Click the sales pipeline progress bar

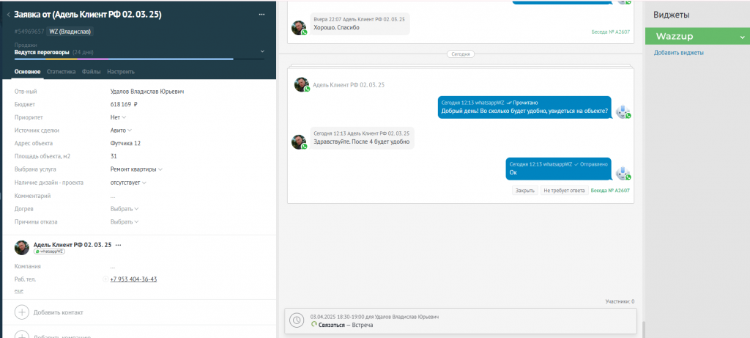[139, 59]
